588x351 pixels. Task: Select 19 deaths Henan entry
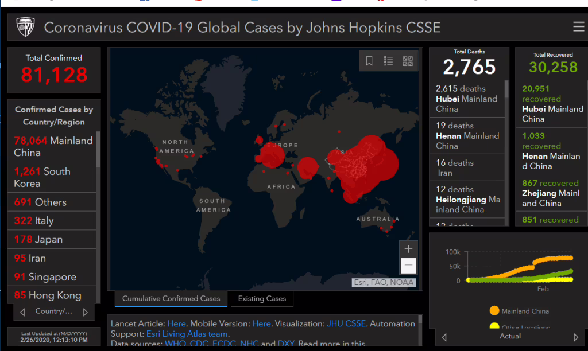[x=467, y=135]
